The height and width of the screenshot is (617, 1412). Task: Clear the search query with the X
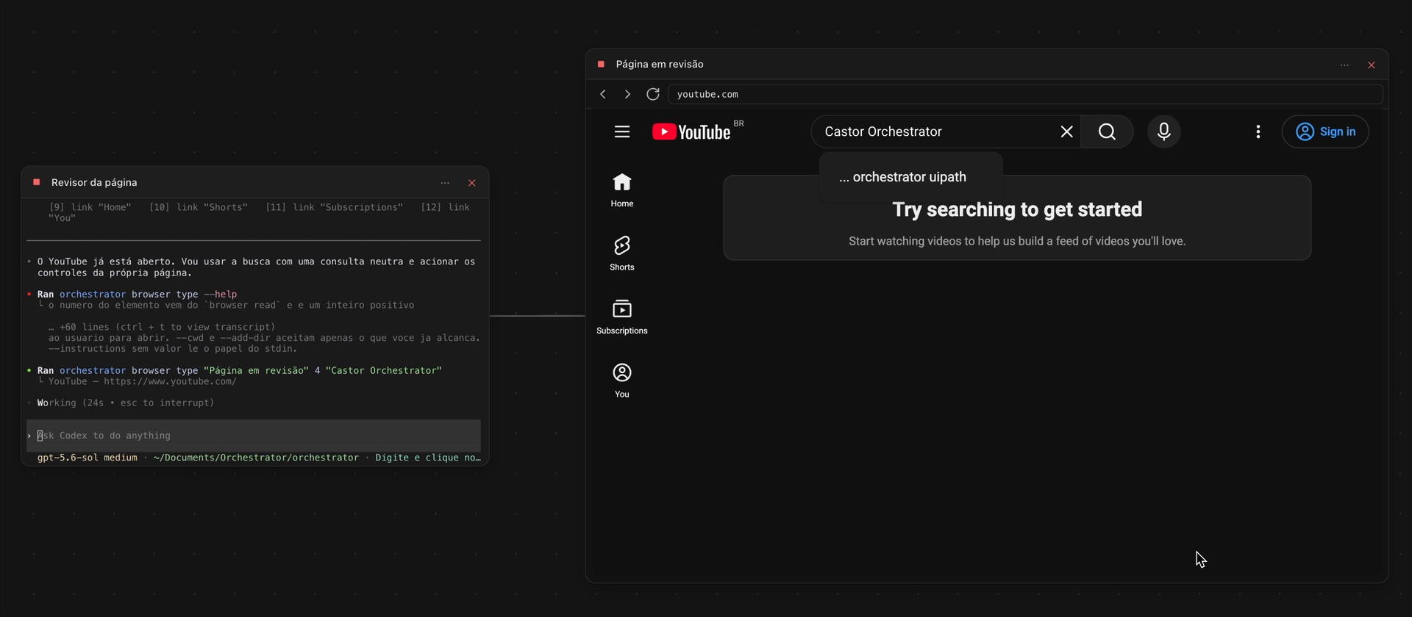[x=1066, y=131]
